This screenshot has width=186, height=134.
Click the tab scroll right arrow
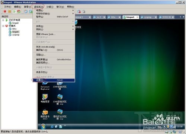pos(183,17)
